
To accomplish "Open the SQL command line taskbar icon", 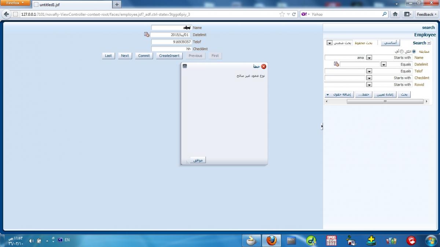I will (x=291, y=240).
